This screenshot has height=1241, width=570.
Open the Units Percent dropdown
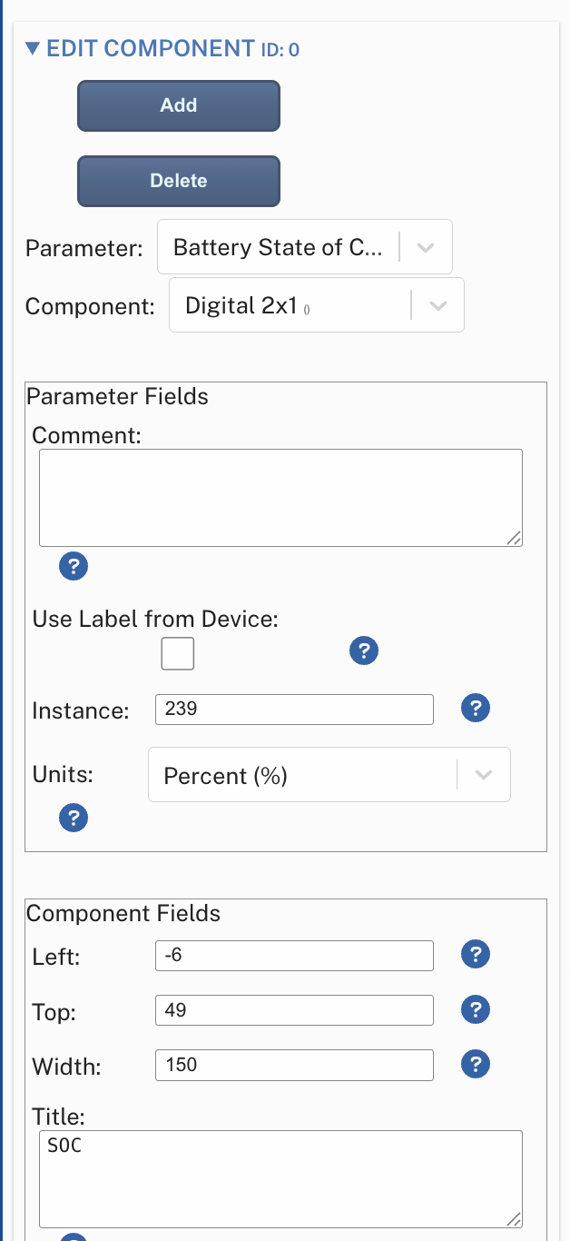pyautogui.click(x=329, y=775)
